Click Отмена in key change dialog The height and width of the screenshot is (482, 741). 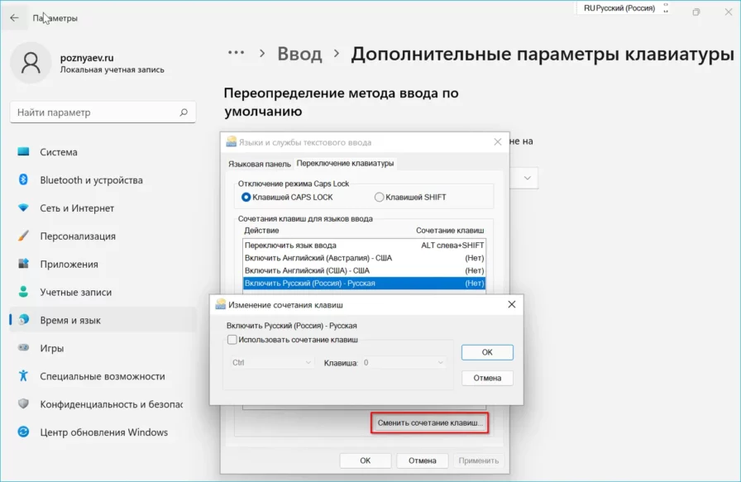(487, 378)
